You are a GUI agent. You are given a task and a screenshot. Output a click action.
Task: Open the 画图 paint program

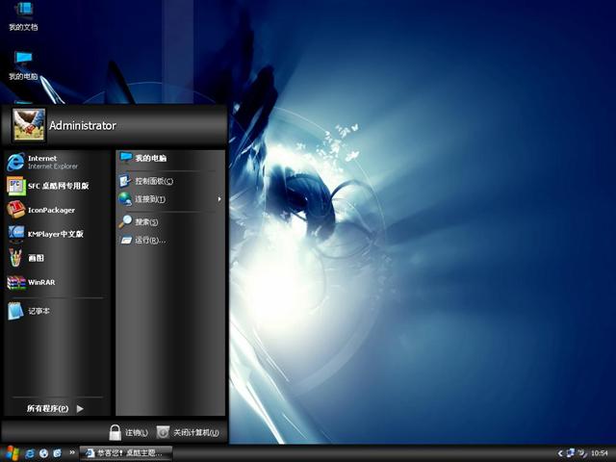click(35, 258)
